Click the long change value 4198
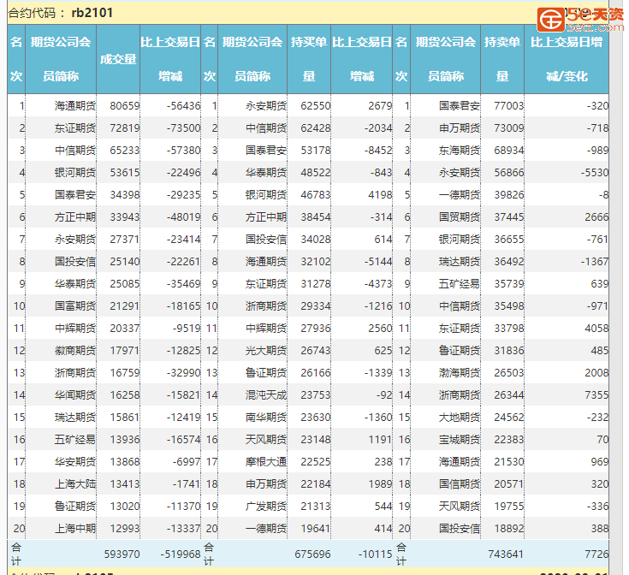The height and width of the screenshot is (575, 629). (380, 195)
